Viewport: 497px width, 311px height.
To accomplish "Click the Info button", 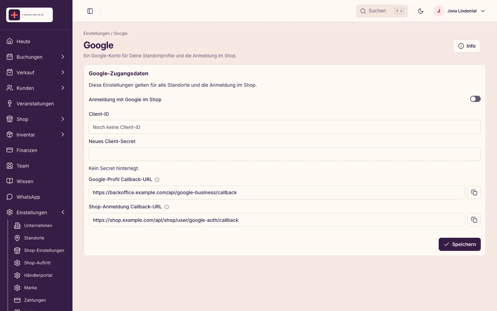I will pos(467,46).
